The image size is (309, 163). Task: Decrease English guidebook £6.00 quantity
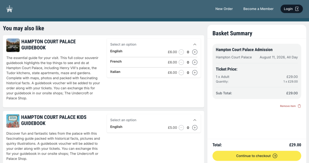pos(181,52)
